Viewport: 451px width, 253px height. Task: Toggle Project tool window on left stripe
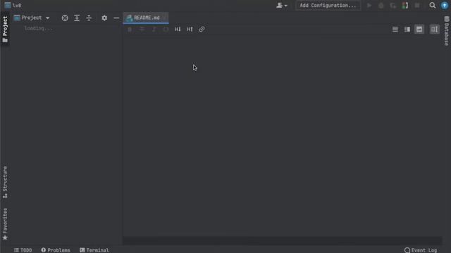click(5, 30)
